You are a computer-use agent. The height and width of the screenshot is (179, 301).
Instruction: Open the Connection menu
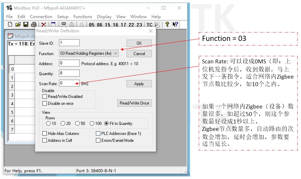[x=41, y=17]
